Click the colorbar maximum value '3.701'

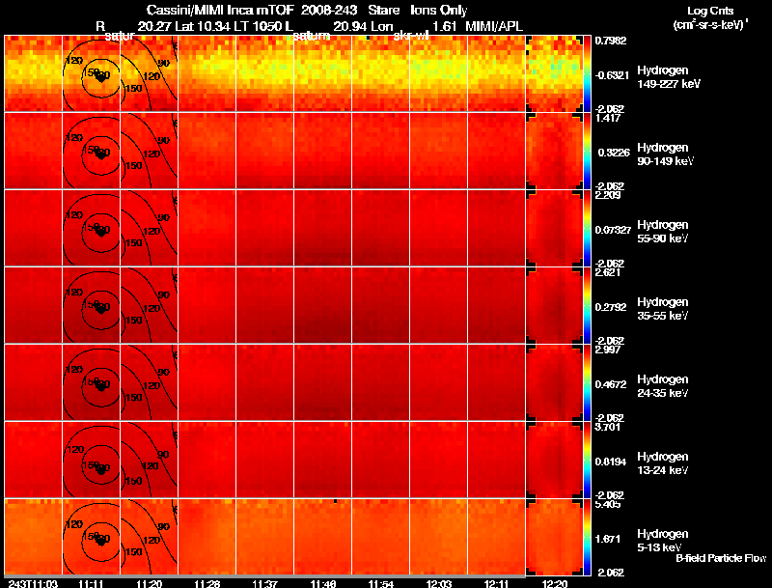click(608, 428)
